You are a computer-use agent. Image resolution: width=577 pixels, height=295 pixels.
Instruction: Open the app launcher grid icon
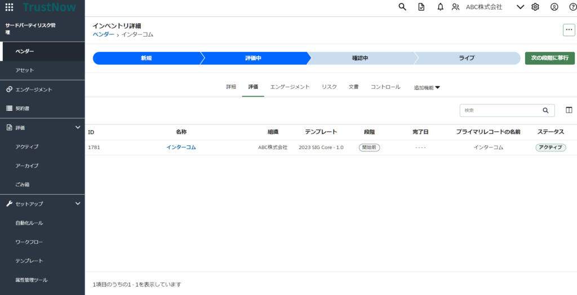click(x=9, y=7)
